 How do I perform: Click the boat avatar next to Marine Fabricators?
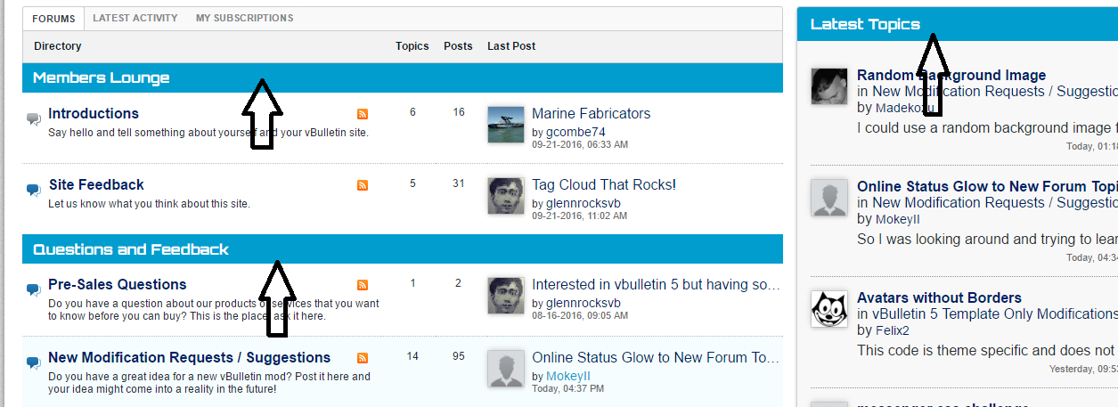coord(506,125)
